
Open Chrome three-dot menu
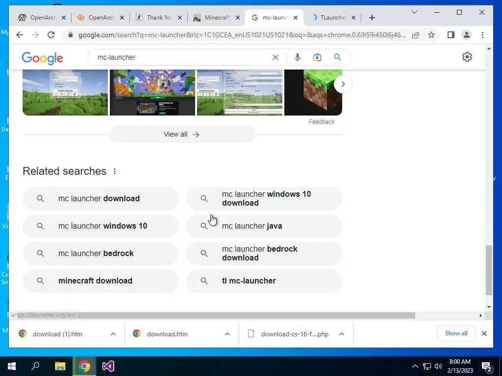(x=482, y=35)
